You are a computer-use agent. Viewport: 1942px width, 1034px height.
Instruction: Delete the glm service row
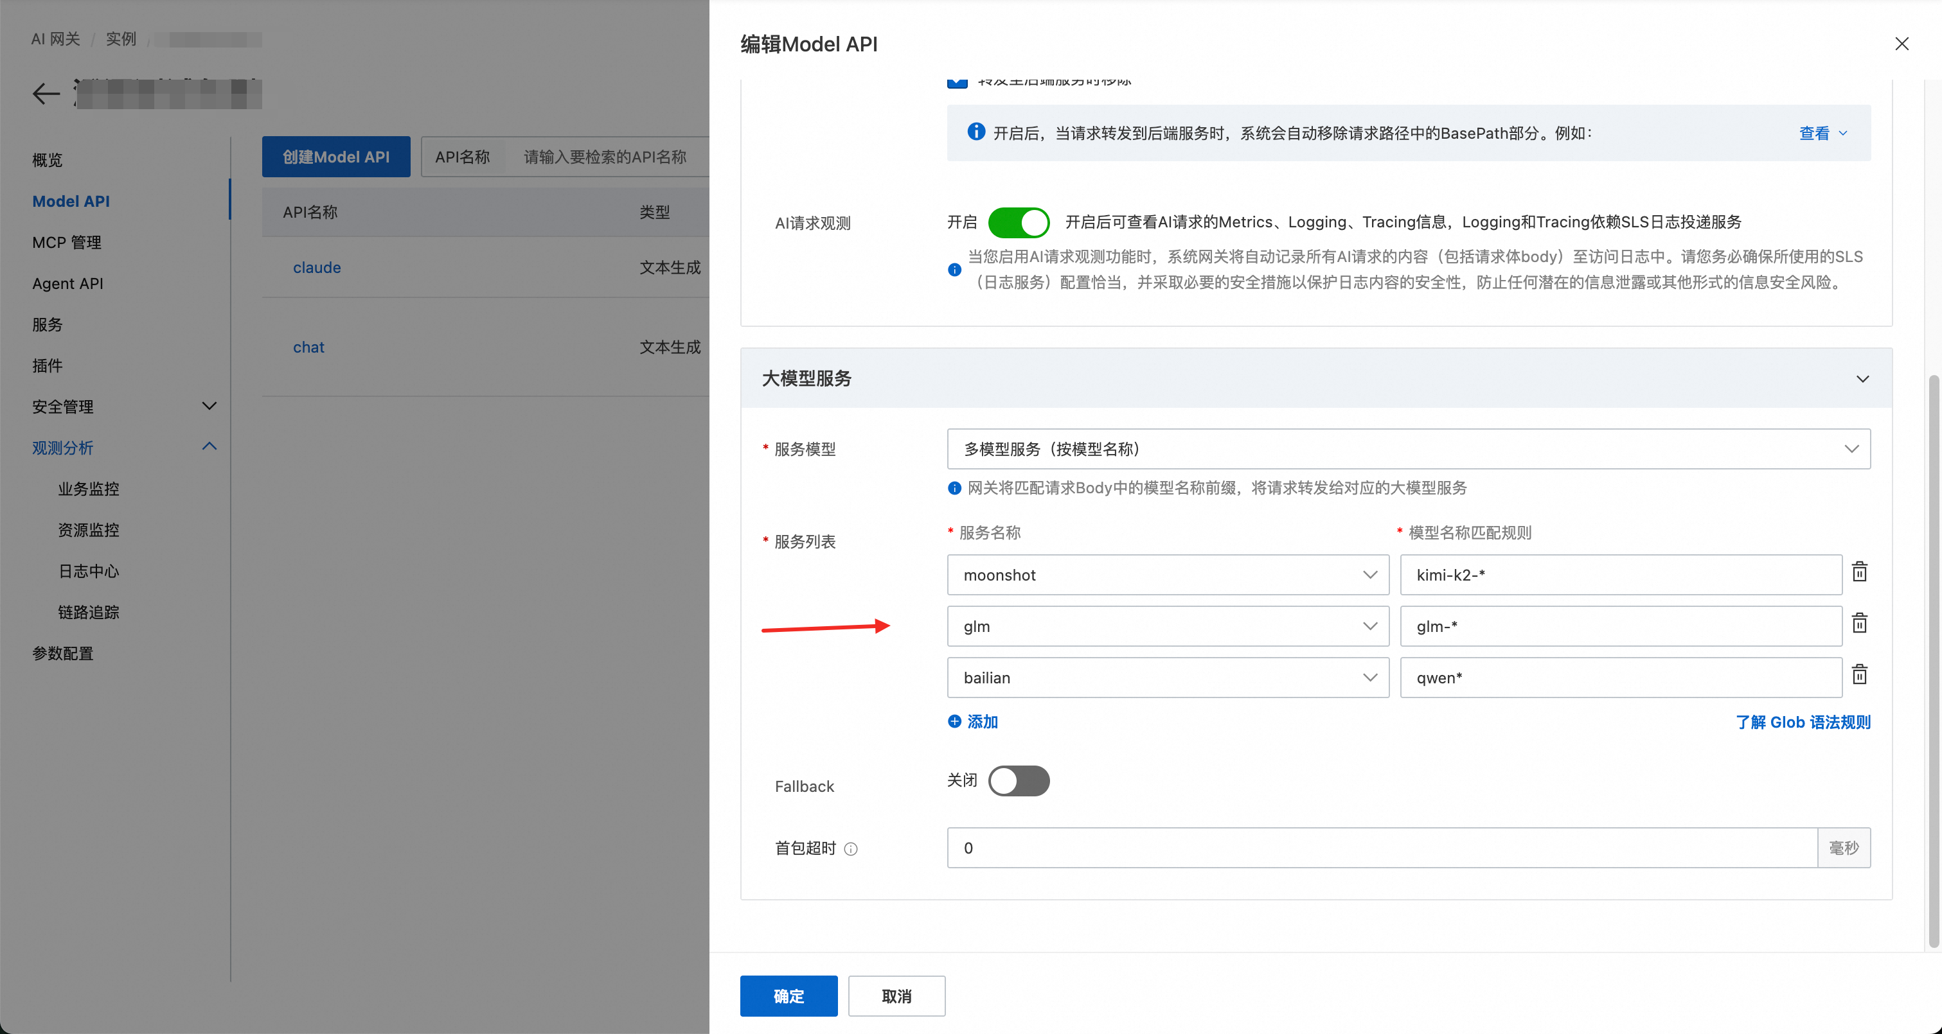pos(1859,623)
